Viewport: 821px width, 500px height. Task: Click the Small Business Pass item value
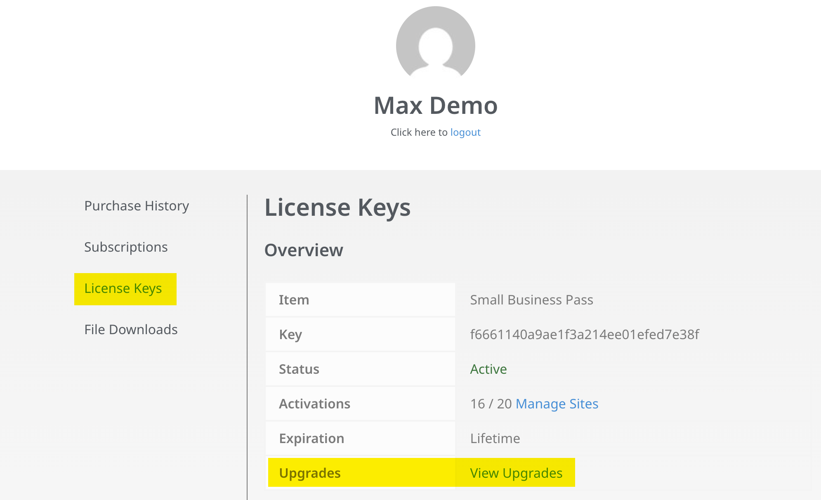(x=531, y=300)
